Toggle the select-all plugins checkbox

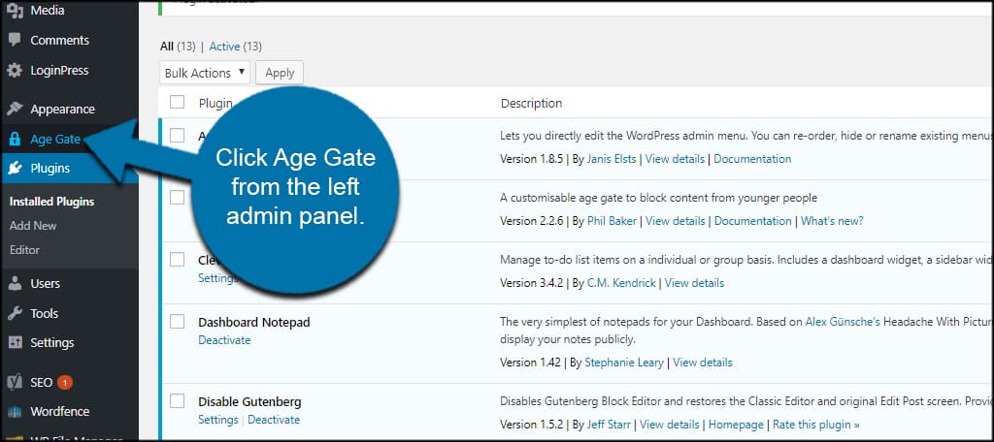tap(178, 102)
